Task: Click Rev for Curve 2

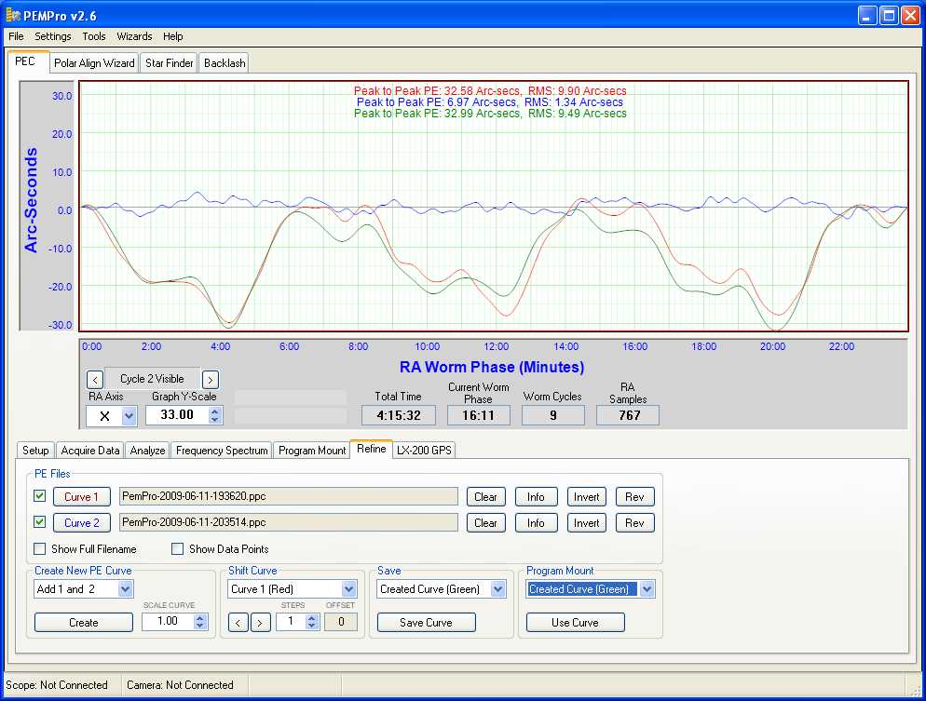Action: [634, 523]
